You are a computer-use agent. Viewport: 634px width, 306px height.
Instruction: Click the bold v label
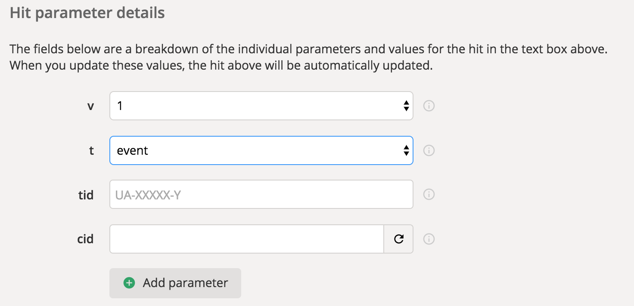pyautogui.click(x=90, y=106)
